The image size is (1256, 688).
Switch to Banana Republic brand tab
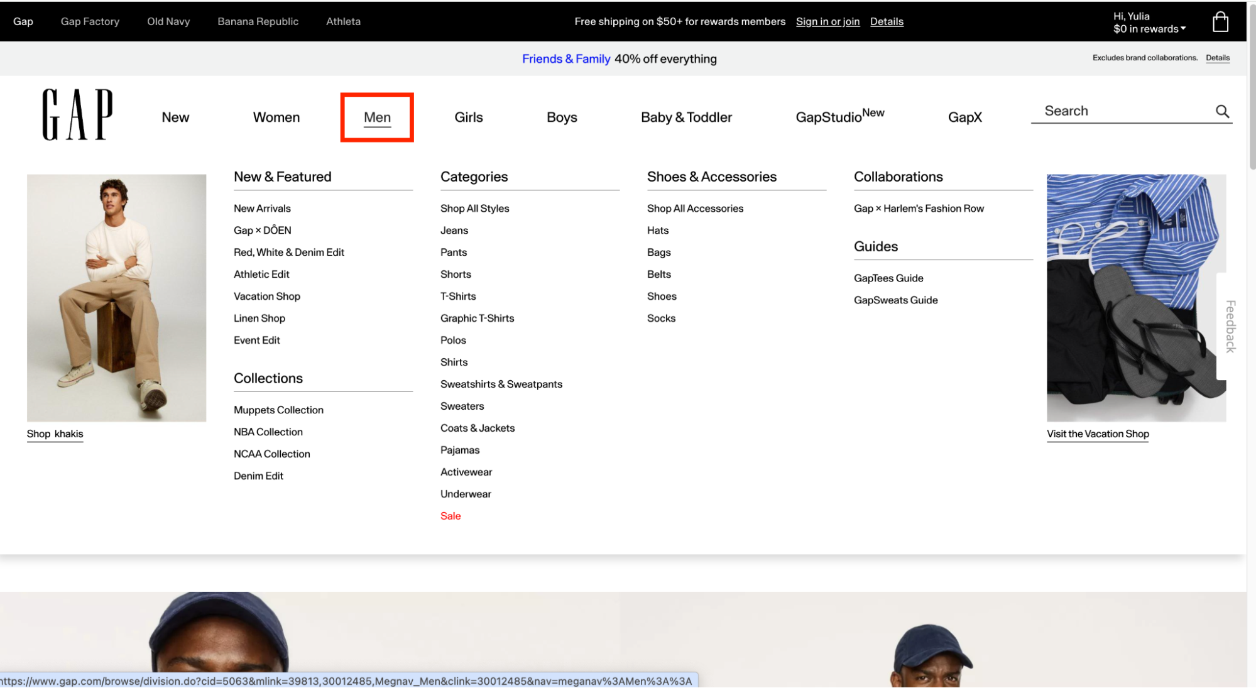(x=258, y=21)
